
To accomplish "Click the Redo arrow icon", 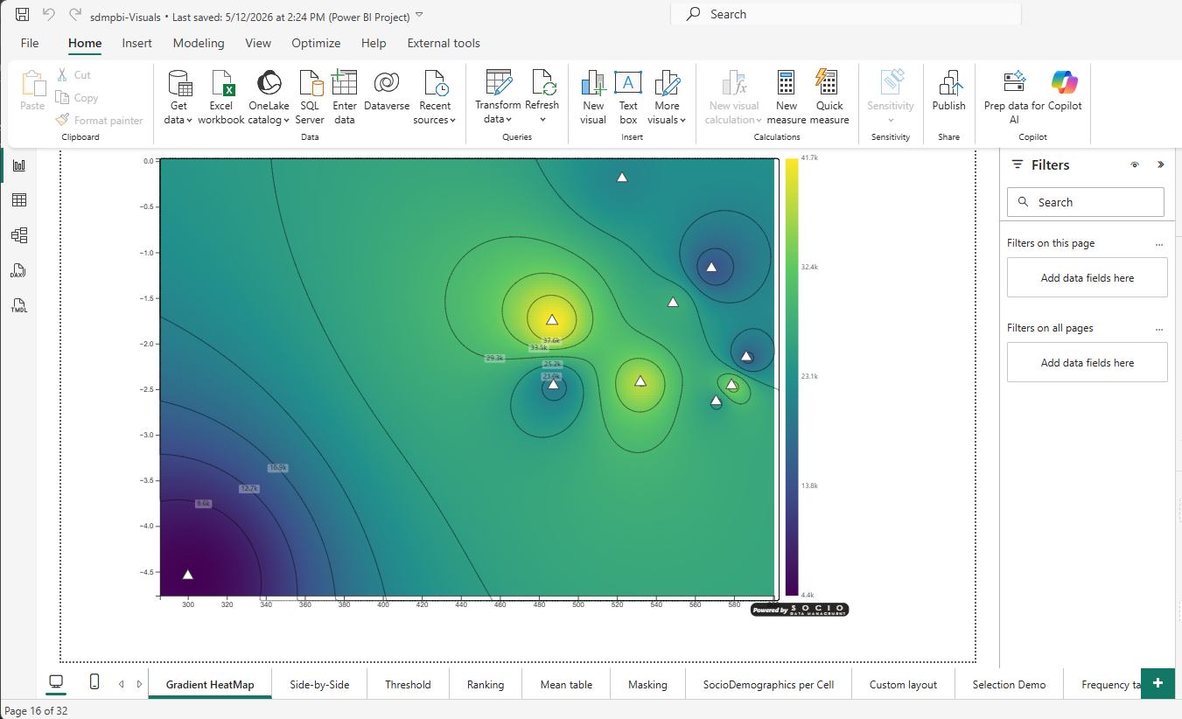I will [x=75, y=15].
